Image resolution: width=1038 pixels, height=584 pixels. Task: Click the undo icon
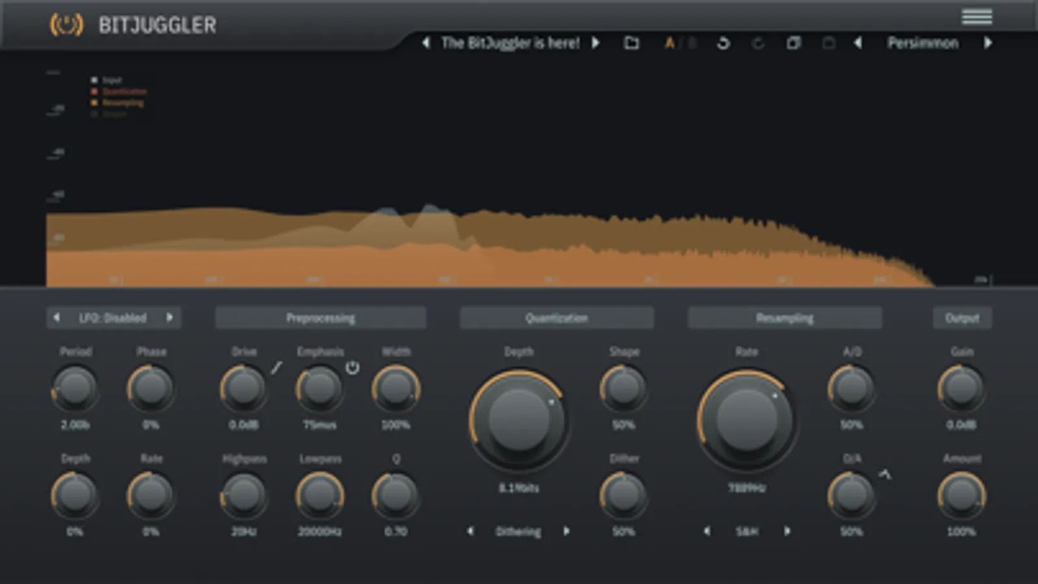(723, 43)
